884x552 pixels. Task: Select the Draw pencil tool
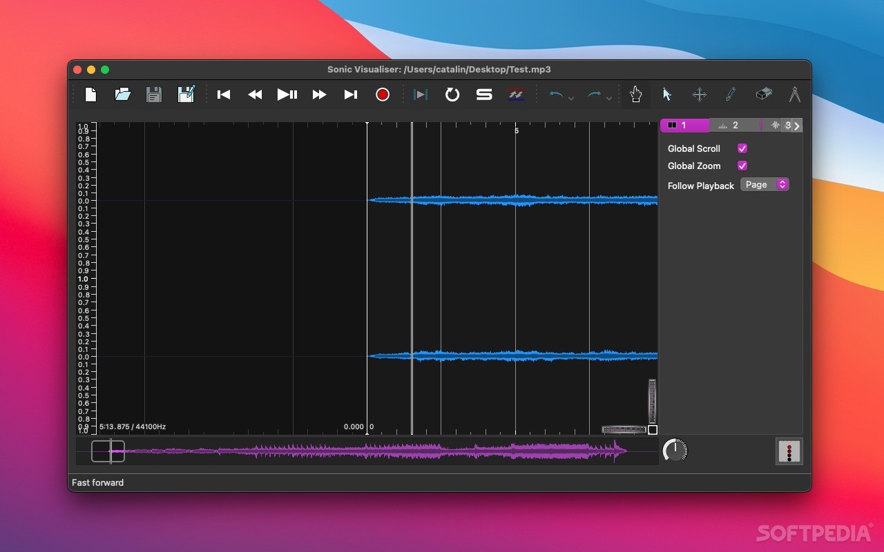pos(731,95)
